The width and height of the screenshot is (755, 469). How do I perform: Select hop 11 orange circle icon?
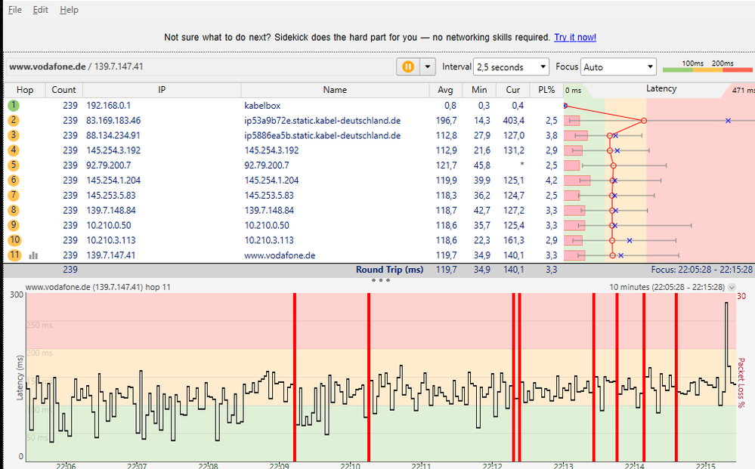click(14, 255)
